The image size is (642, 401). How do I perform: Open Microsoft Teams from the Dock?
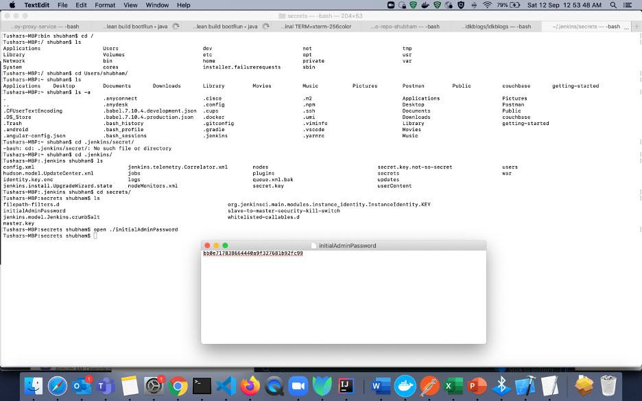point(106,386)
